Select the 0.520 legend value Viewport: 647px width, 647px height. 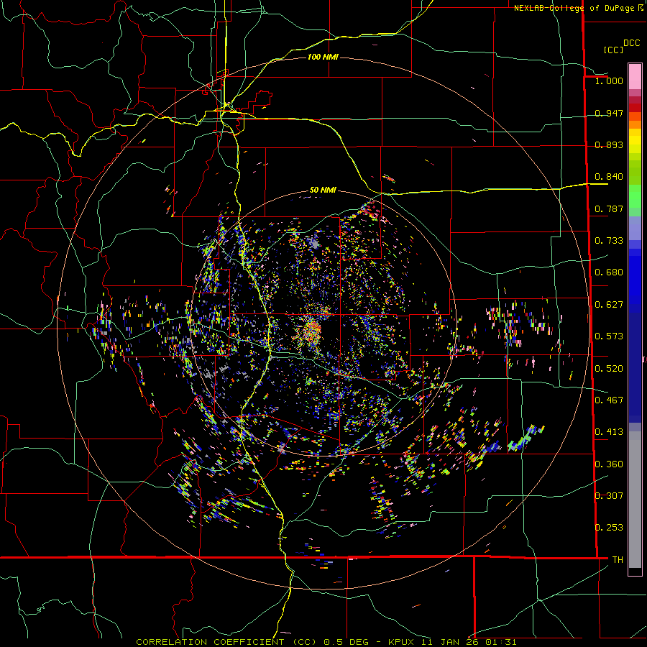609,369
